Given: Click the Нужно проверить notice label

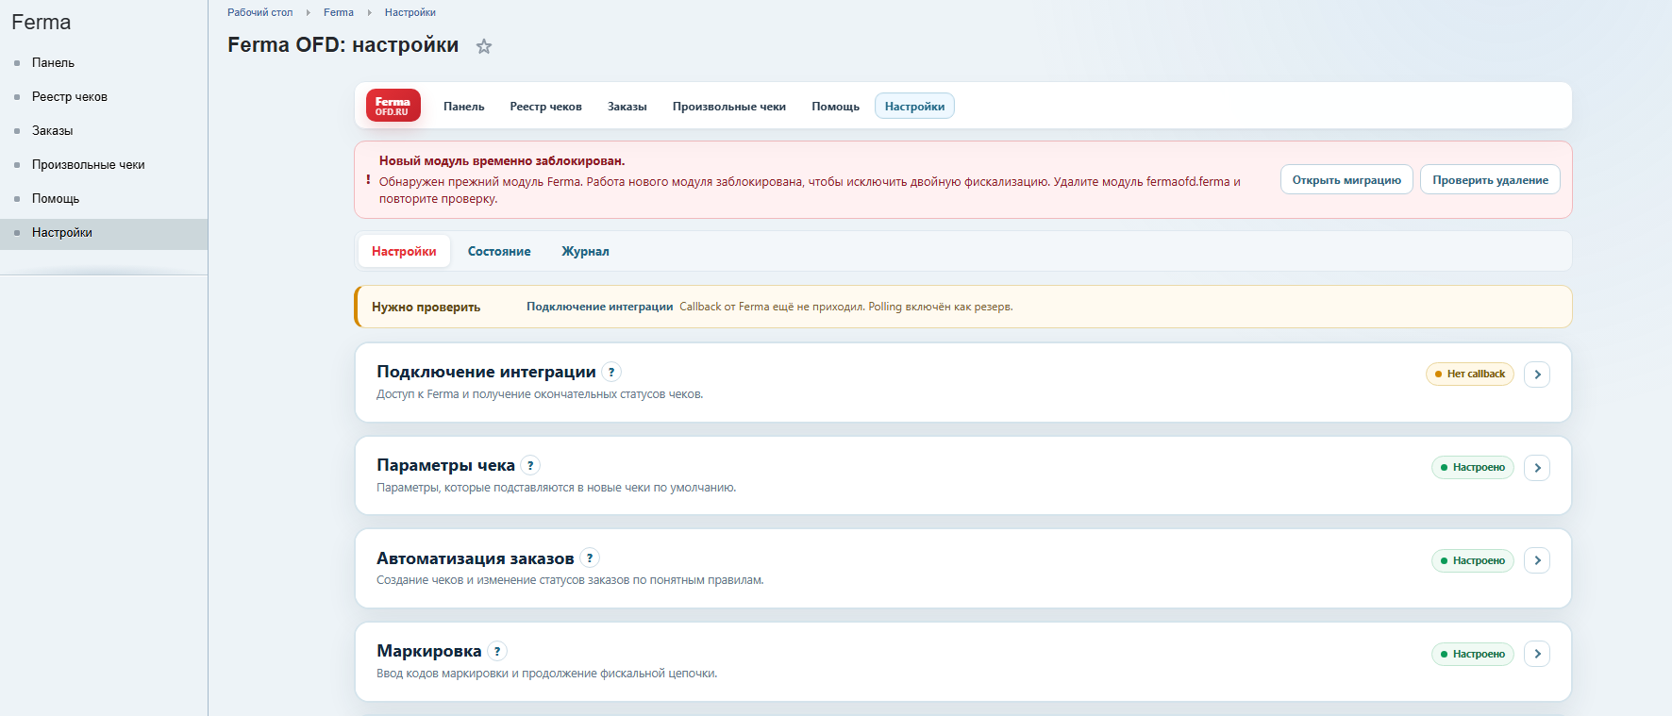Looking at the screenshot, I should [426, 308].
